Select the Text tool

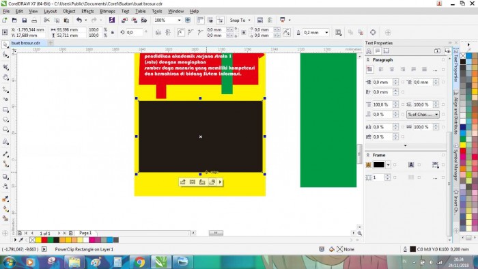(5, 141)
